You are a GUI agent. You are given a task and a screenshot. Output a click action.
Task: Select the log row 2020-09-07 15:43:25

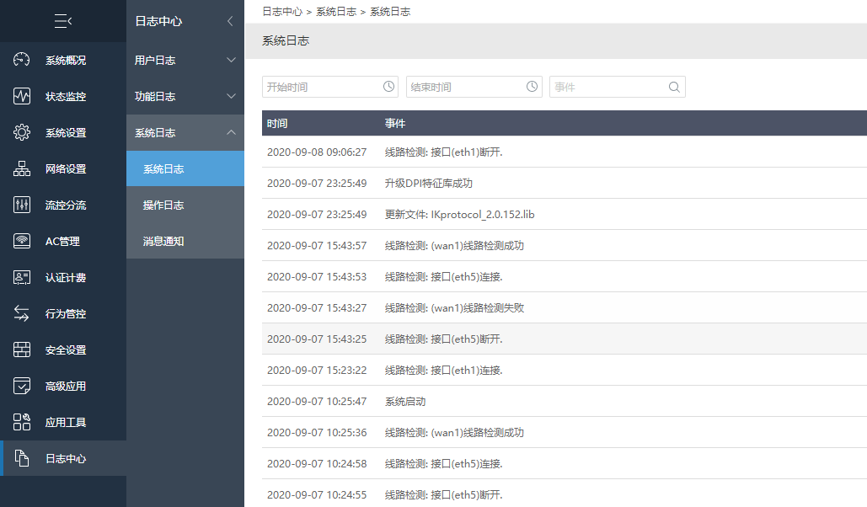coord(564,339)
